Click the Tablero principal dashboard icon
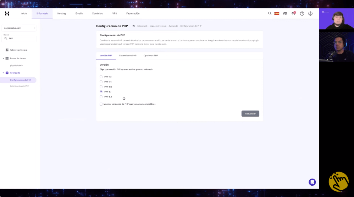Screen dimensions: 354x197 pyautogui.click(x=7, y=50)
